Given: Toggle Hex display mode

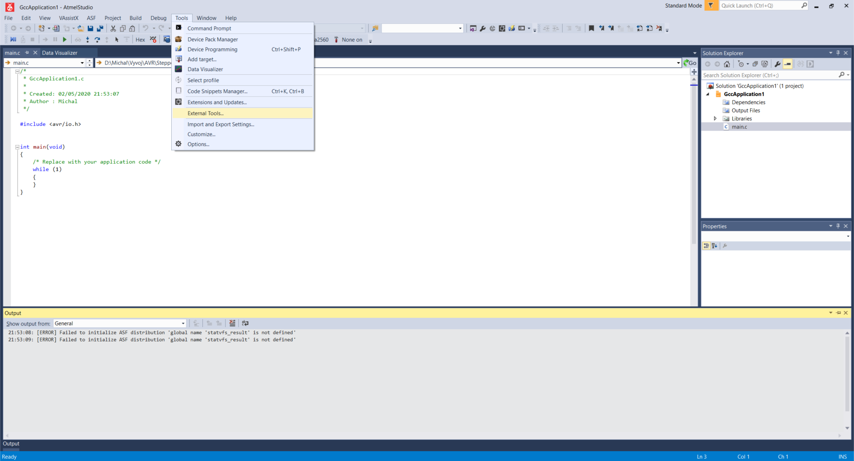Looking at the screenshot, I should 140,40.
